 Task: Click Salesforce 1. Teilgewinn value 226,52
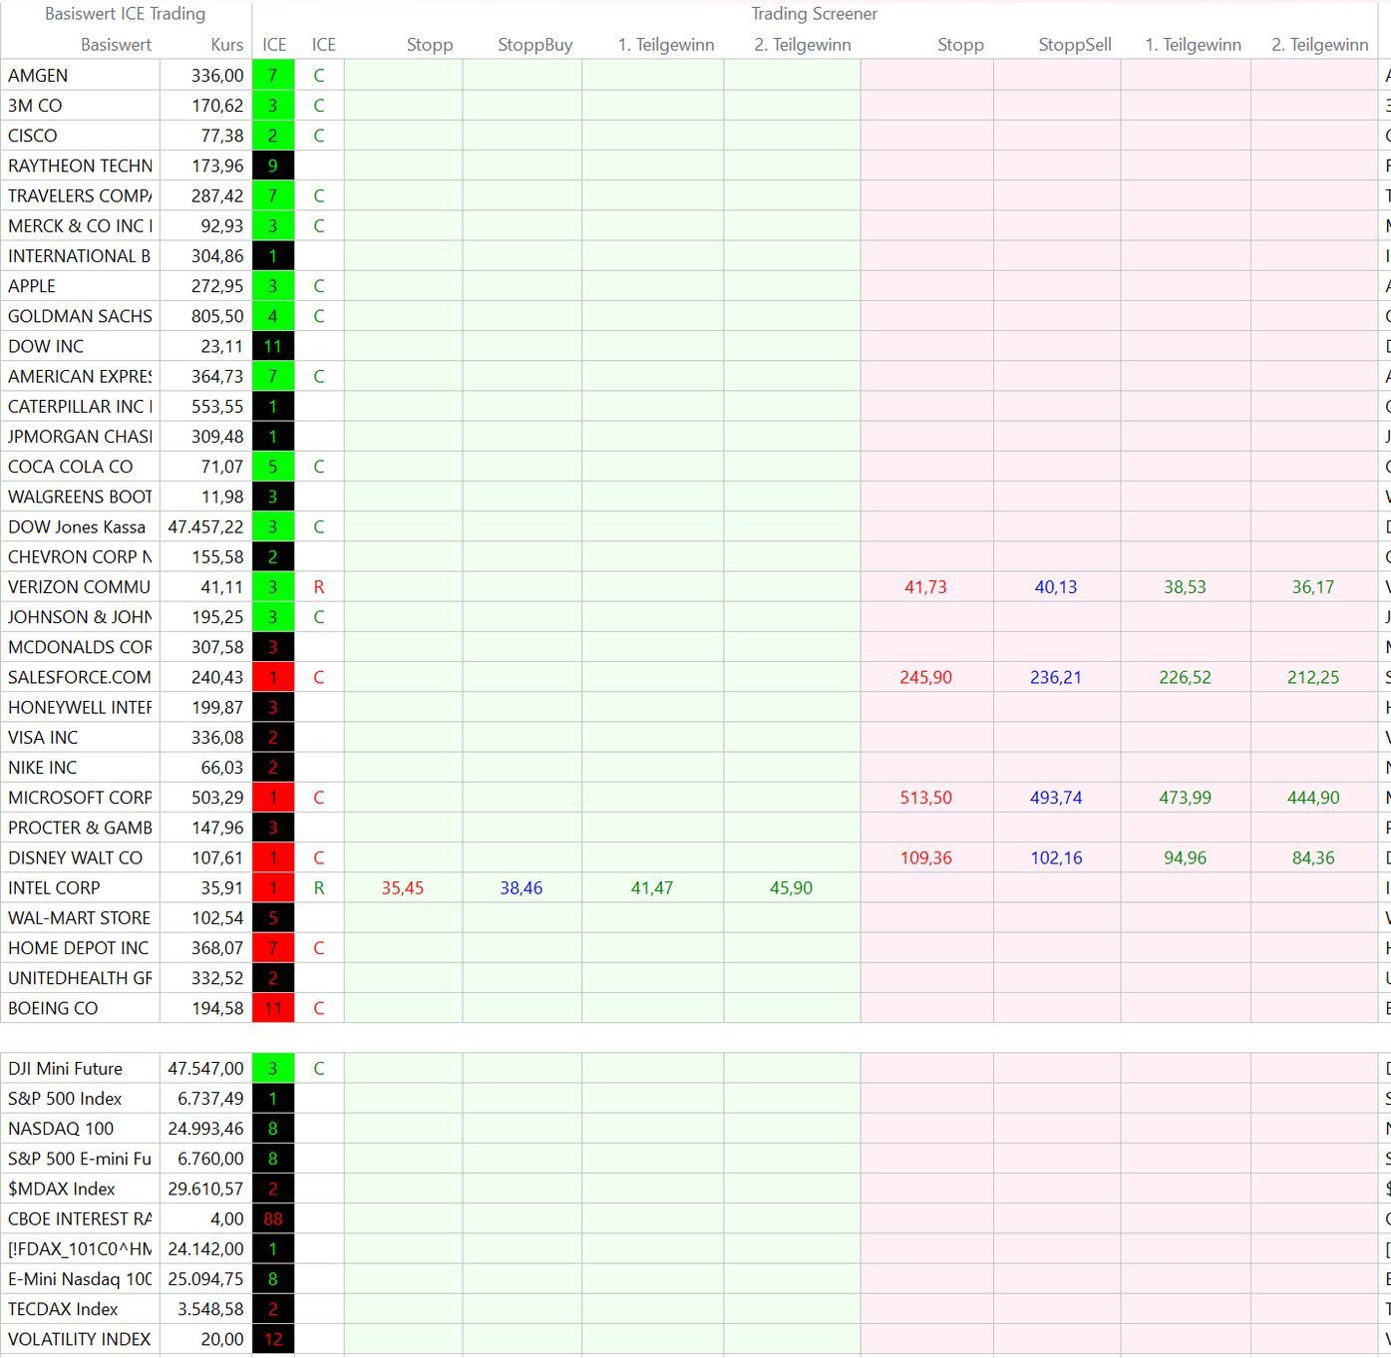click(1185, 677)
